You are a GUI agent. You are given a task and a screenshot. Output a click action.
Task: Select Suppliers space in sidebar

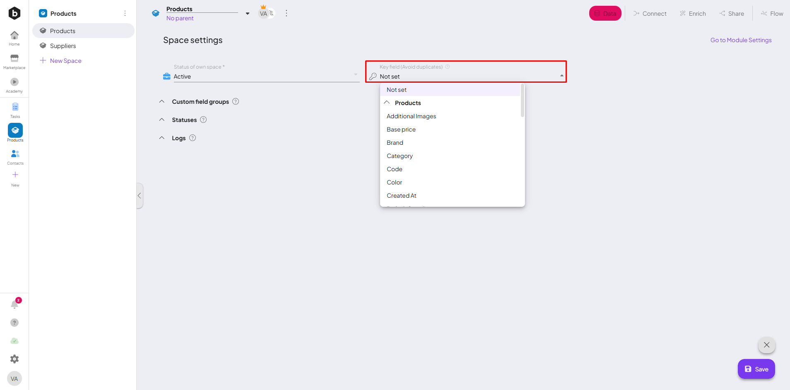[63, 46]
